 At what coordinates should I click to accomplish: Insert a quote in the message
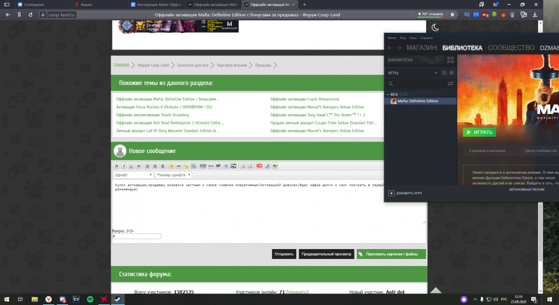tap(211, 166)
